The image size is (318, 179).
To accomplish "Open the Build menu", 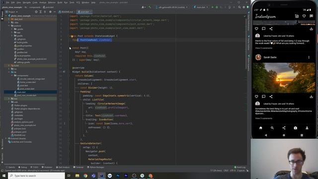I will 60,2.
